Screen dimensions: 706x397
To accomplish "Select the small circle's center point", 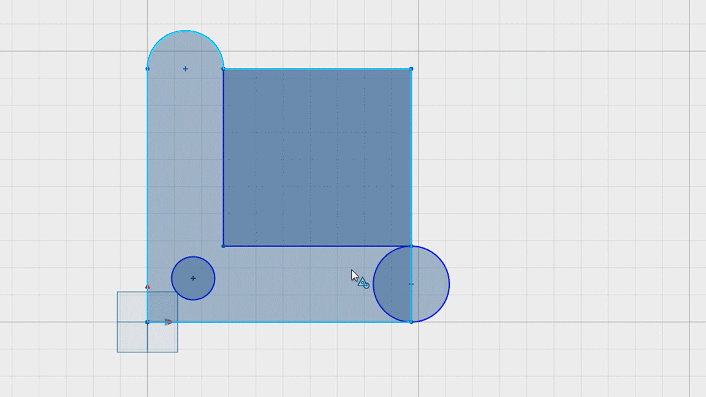I will click(x=193, y=278).
